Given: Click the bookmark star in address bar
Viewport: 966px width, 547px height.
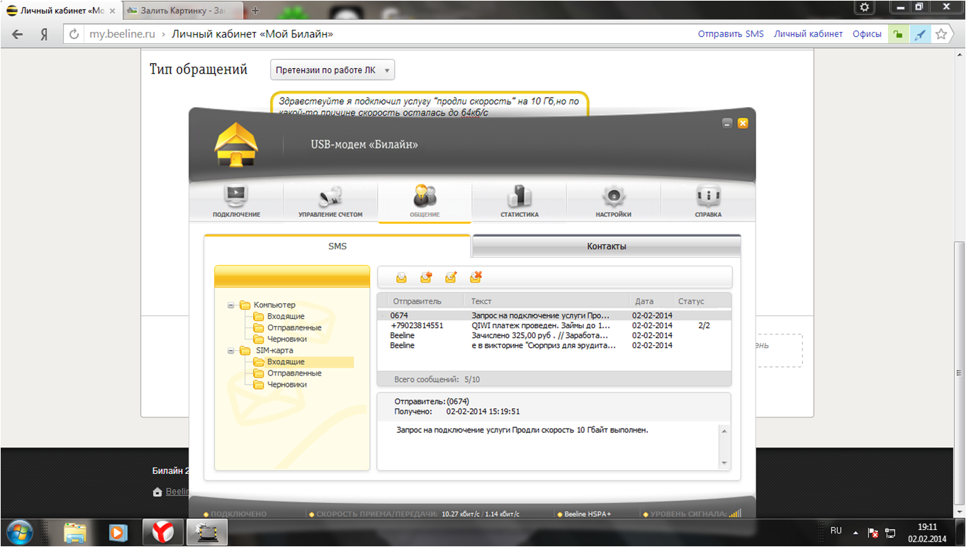Looking at the screenshot, I should click(x=941, y=34).
